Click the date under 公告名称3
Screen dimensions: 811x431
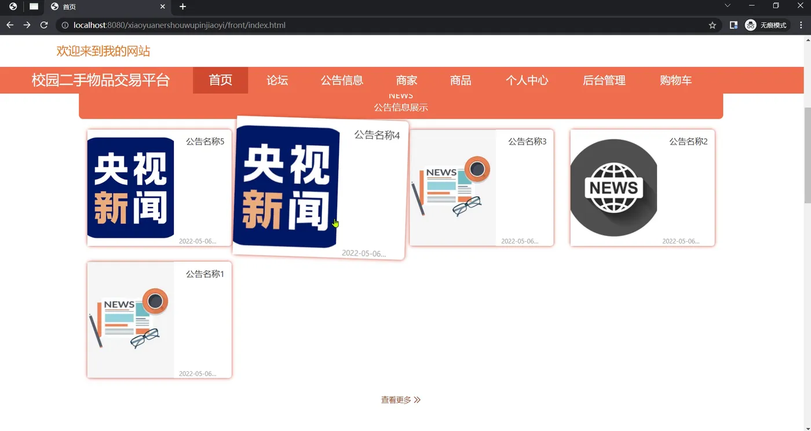point(520,241)
